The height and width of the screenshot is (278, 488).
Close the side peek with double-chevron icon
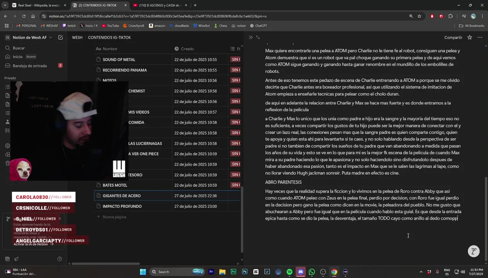point(251,37)
